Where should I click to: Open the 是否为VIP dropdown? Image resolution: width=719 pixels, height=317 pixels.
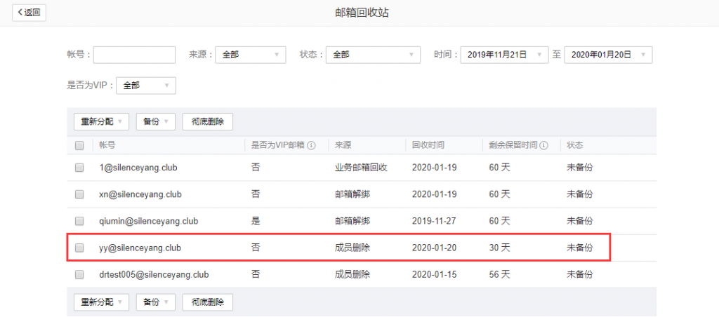tap(146, 86)
